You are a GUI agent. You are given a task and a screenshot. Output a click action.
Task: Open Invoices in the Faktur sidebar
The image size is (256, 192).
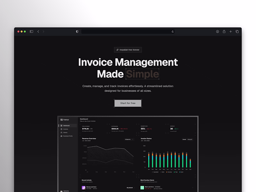pos(68,129)
